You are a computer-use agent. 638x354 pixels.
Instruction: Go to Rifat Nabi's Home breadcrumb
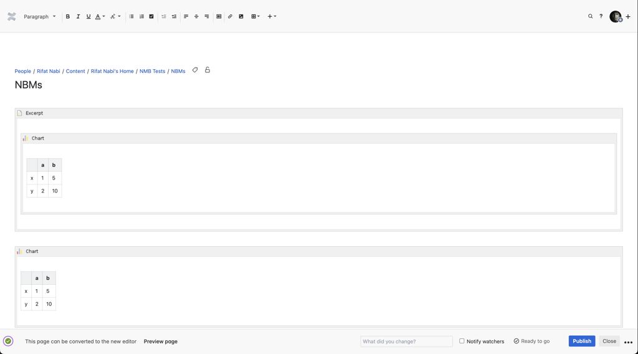tap(112, 71)
